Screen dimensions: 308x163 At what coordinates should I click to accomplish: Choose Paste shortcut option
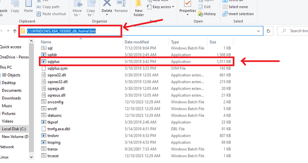coord(51,14)
